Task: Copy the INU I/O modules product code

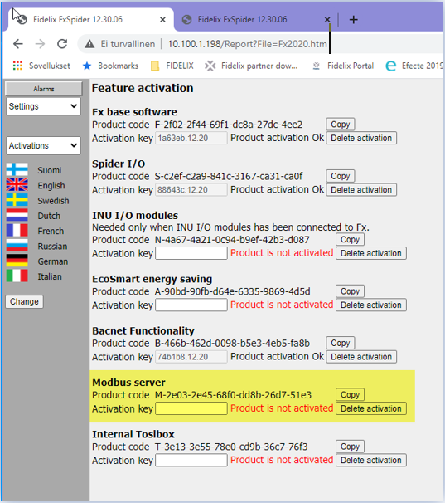Action: point(350,240)
